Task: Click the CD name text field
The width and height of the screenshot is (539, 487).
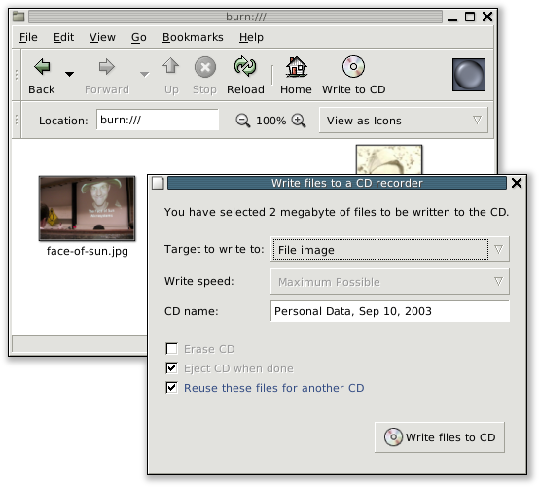Action: (390, 311)
